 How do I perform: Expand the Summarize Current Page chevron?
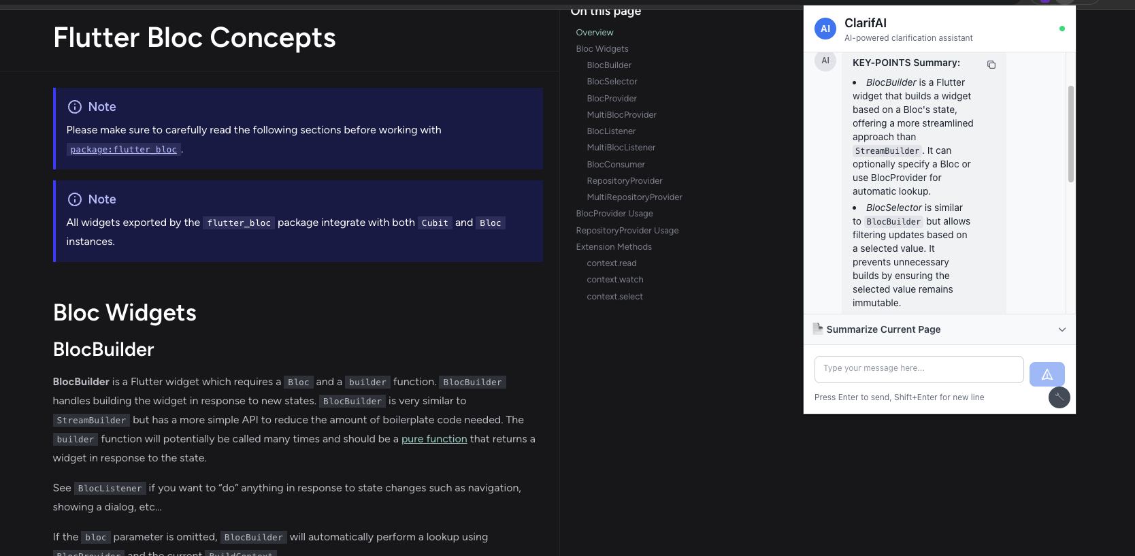(1062, 329)
